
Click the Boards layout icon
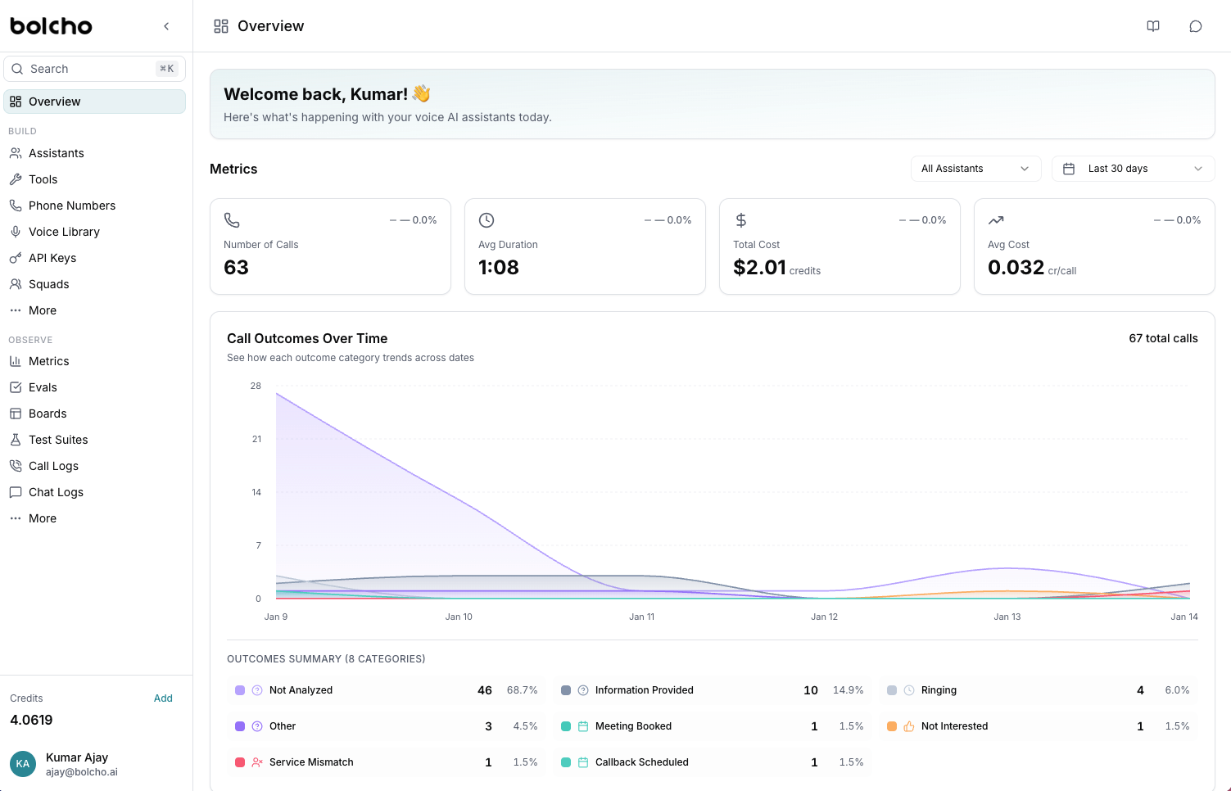click(16, 414)
